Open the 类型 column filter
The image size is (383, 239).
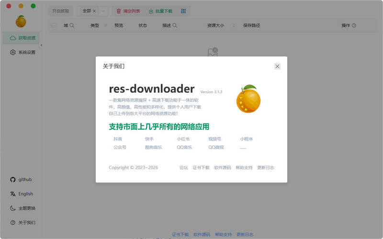(x=105, y=25)
